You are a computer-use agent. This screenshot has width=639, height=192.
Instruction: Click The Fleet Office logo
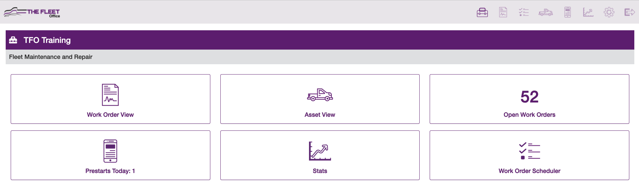click(x=32, y=12)
